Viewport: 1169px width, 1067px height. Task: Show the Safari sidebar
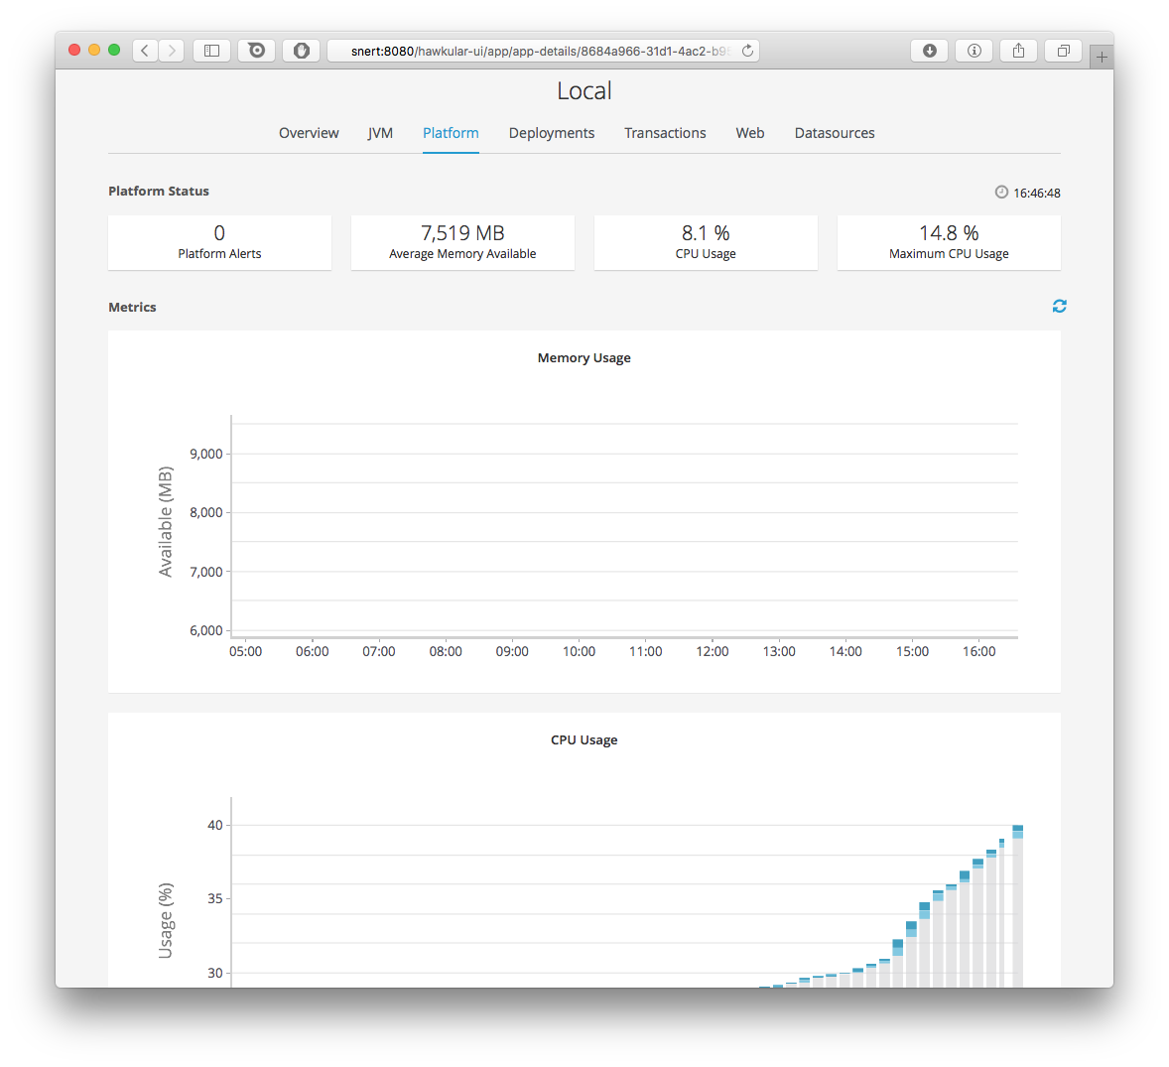pos(211,51)
